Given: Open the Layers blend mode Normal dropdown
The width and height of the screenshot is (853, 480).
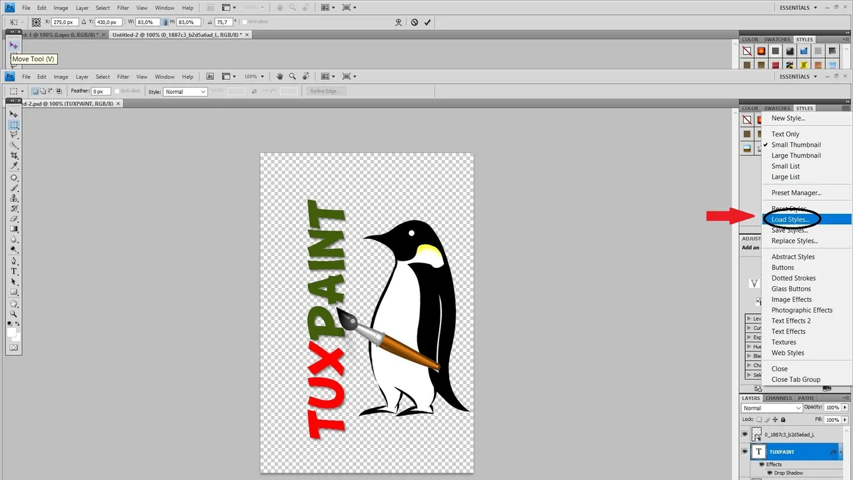Looking at the screenshot, I should click(x=772, y=408).
